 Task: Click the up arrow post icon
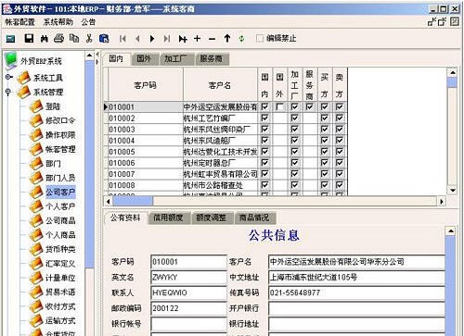227,38
